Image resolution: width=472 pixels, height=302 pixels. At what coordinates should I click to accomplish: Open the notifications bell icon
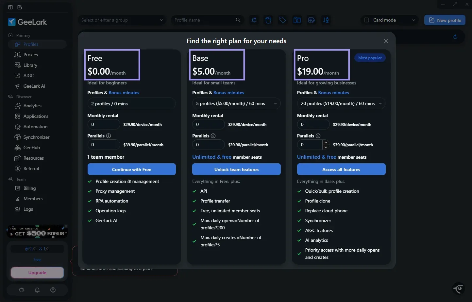coord(37,290)
